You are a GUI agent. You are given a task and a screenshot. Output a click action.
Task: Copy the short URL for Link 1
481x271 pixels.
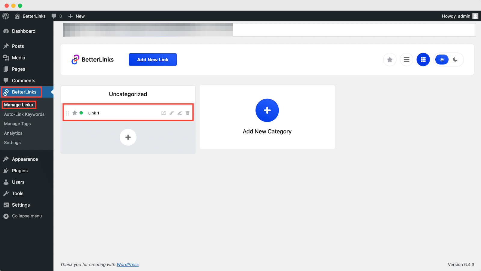171,113
